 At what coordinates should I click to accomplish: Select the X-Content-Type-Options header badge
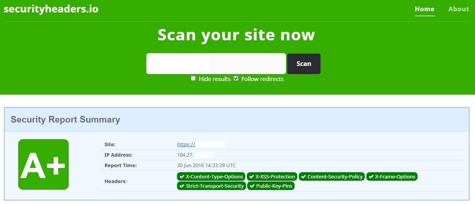point(211,176)
